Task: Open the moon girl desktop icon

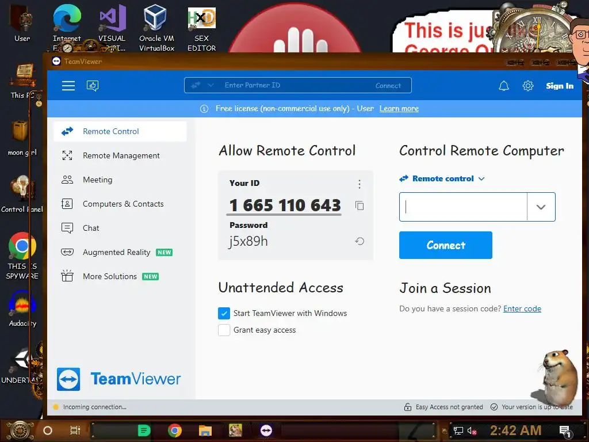Action: point(22,138)
